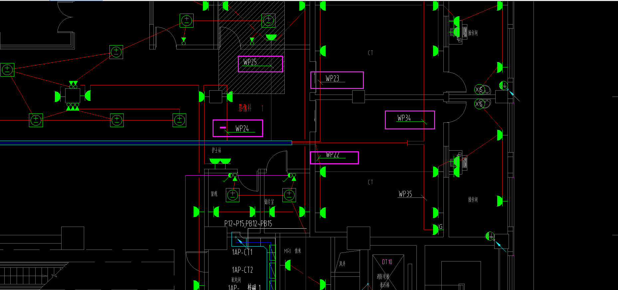Select the 1AP-CT2 panel label
Viewport: 618px width, 290px height.
point(242,270)
